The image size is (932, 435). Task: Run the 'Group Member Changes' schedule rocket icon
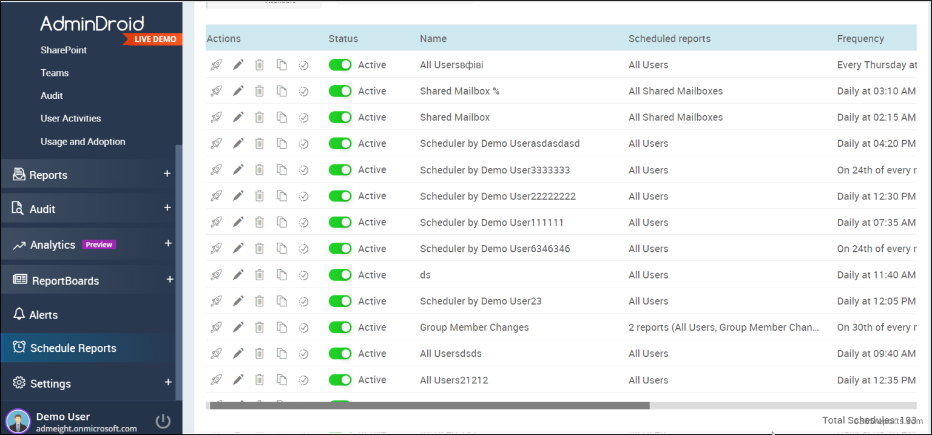click(216, 327)
